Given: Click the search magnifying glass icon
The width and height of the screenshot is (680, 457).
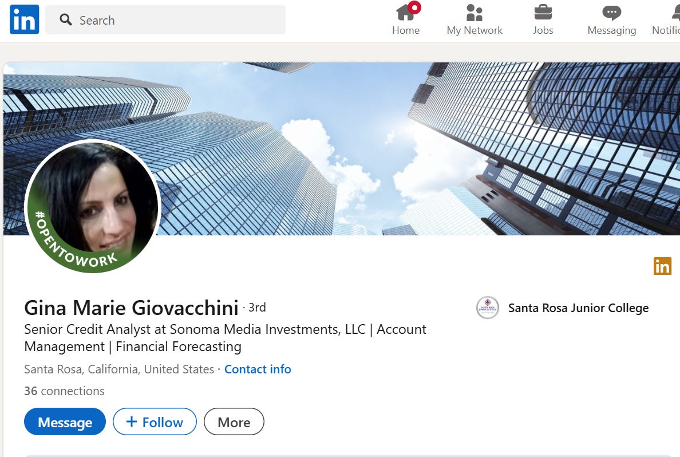Looking at the screenshot, I should click(66, 19).
